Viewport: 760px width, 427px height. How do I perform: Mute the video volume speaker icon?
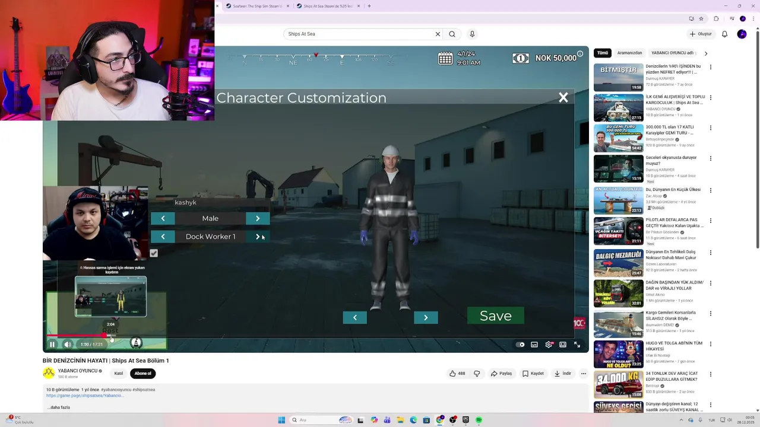point(68,345)
